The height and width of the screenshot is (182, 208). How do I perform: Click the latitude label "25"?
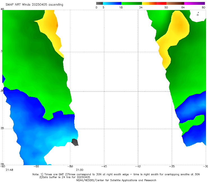(2, 128)
